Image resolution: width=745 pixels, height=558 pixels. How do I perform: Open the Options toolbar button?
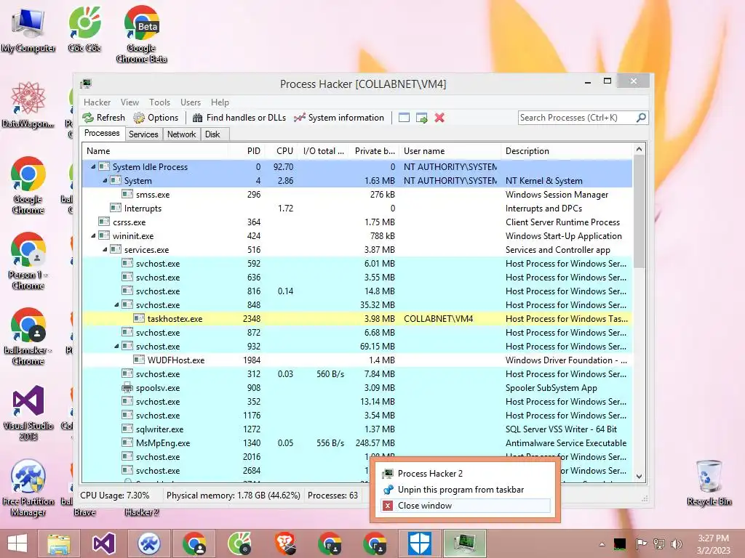click(156, 118)
